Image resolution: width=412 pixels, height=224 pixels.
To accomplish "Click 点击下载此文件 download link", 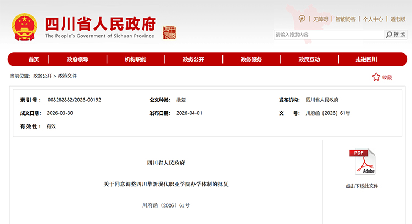I will click(361, 186).
